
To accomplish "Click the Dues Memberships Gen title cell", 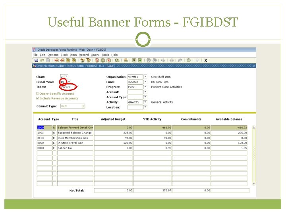I will coord(75,138).
